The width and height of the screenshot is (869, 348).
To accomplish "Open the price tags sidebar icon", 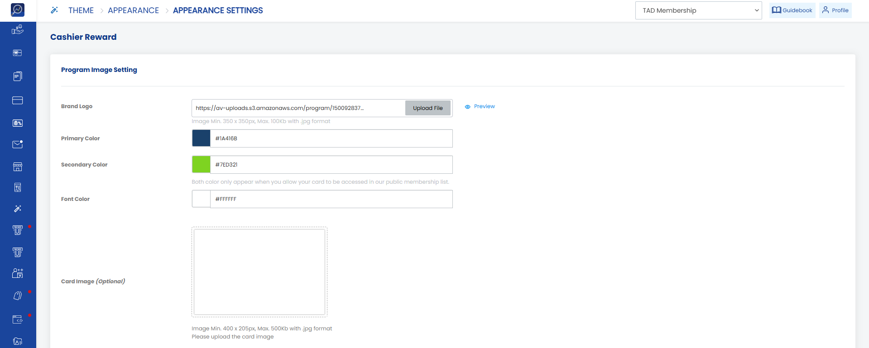I will [18, 296].
